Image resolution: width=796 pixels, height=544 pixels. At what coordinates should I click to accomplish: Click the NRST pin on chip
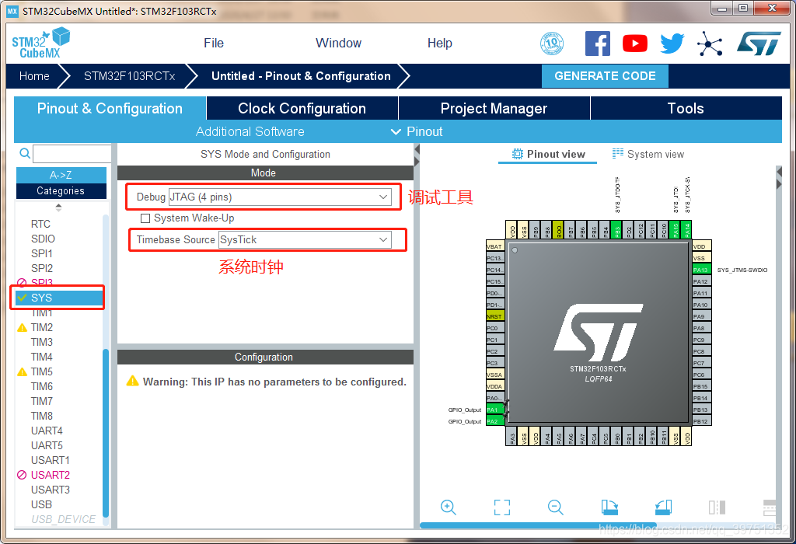pos(495,316)
